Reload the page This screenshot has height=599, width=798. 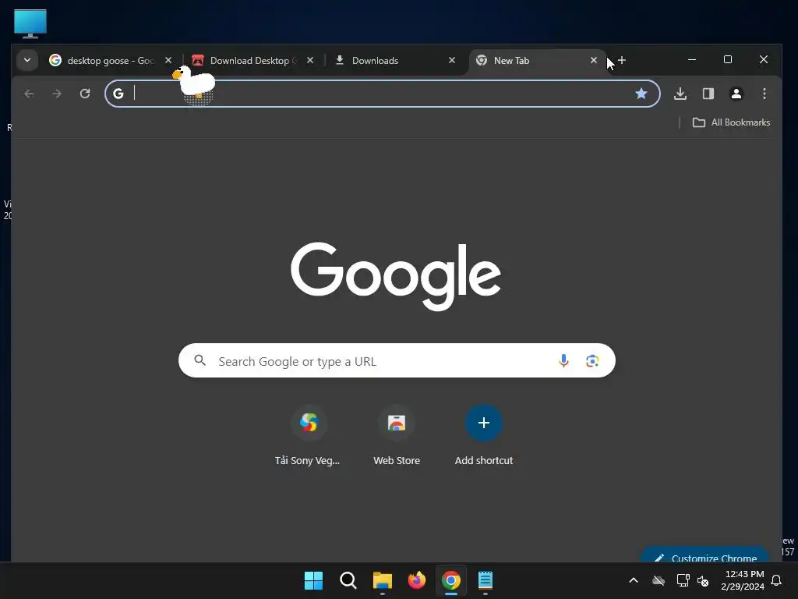tap(85, 94)
